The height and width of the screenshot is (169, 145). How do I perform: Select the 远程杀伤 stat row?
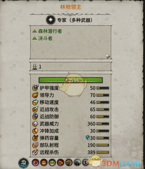(71, 152)
